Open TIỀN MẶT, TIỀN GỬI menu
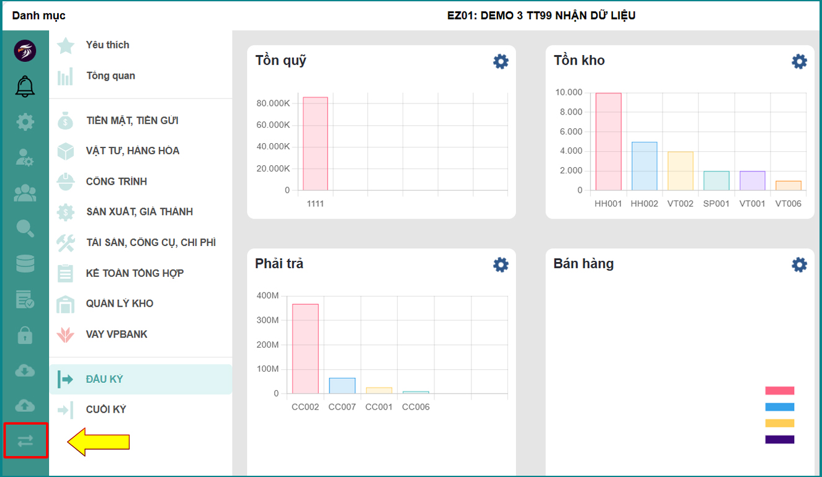This screenshot has height=477, width=822. pyautogui.click(x=132, y=121)
